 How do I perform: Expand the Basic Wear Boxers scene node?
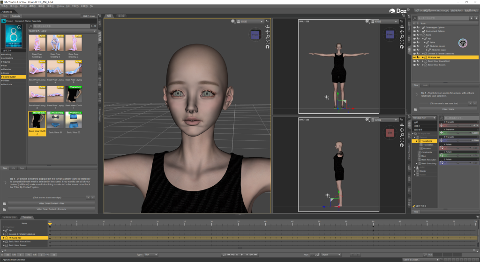pos(422,65)
